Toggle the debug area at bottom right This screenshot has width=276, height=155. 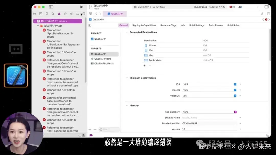[x=268, y=135]
